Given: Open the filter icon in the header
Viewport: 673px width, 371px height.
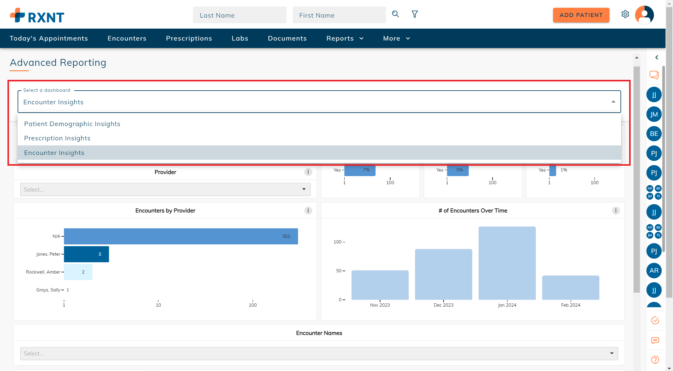Looking at the screenshot, I should tap(415, 14).
